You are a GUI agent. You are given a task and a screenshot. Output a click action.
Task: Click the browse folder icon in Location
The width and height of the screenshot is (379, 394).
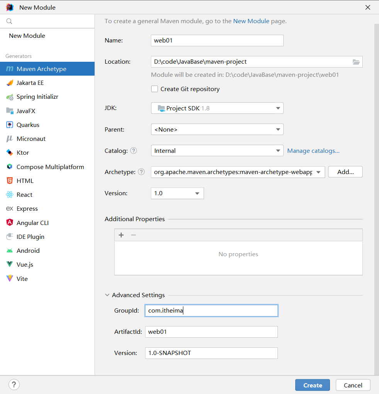pyautogui.click(x=356, y=62)
